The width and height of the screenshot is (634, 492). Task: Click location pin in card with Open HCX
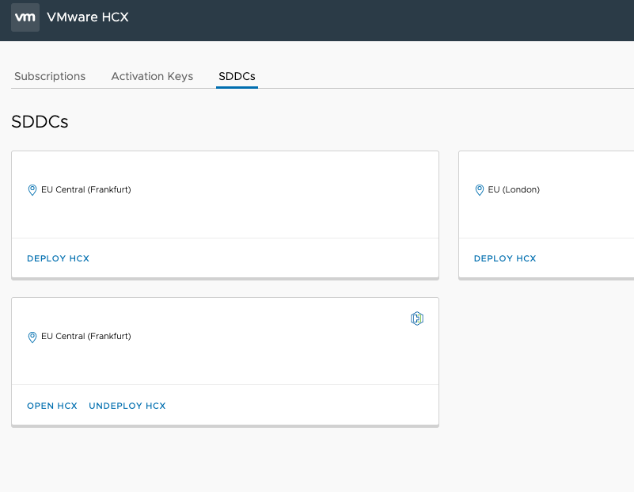[32, 337]
